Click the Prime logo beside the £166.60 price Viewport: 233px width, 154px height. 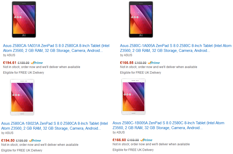[146, 140]
